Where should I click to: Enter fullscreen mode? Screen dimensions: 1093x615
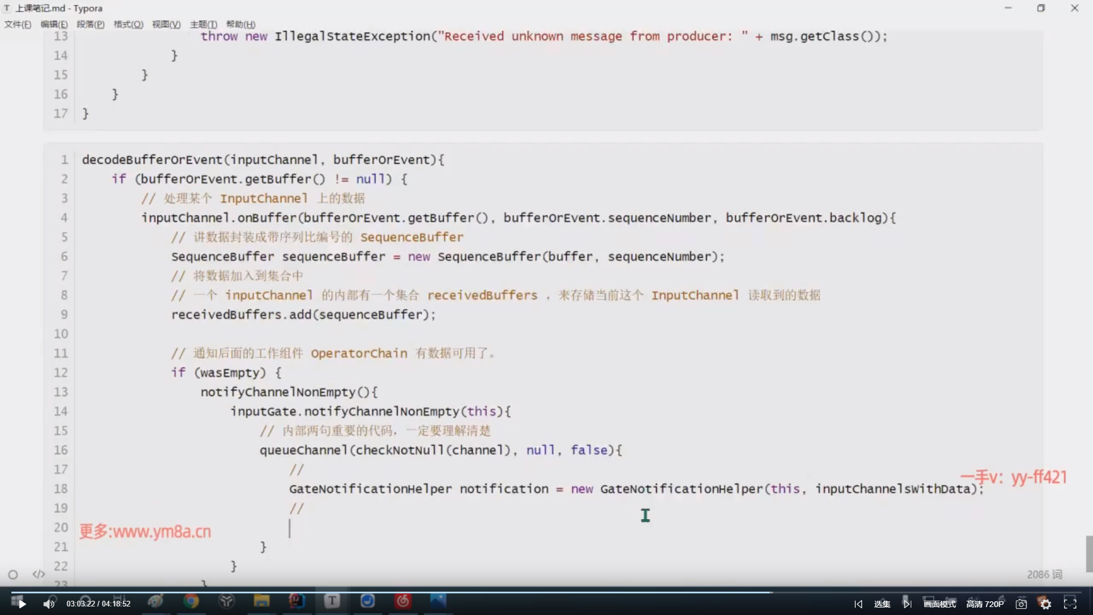(x=1070, y=604)
